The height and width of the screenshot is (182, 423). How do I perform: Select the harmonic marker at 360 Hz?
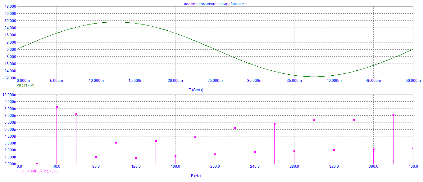click(x=374, y=149)
